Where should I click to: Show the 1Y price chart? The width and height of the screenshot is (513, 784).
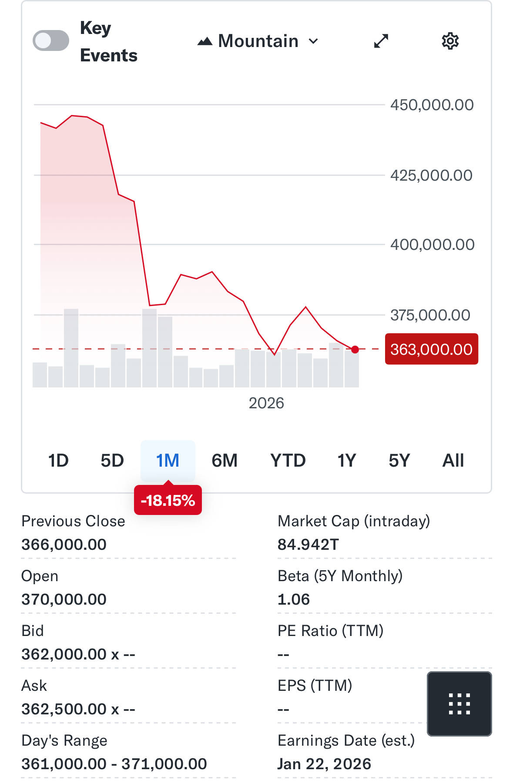point(347,461)
